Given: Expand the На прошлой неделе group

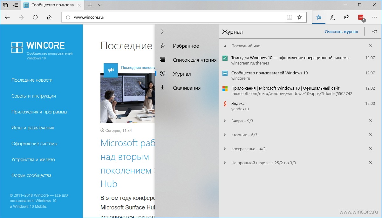Looking at the screenshot, I should [x=225, y=163].
